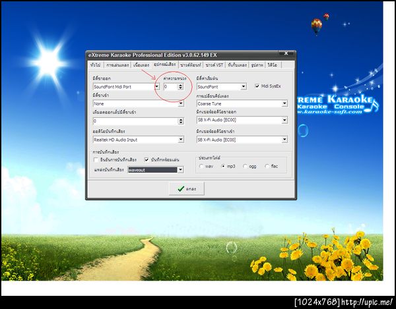The height and width of the screenshot is (309, 396).
Task: Open the เนื้อเพลง (Lyrics) tab
Action: pyautogui.click(x=141, y=65)
